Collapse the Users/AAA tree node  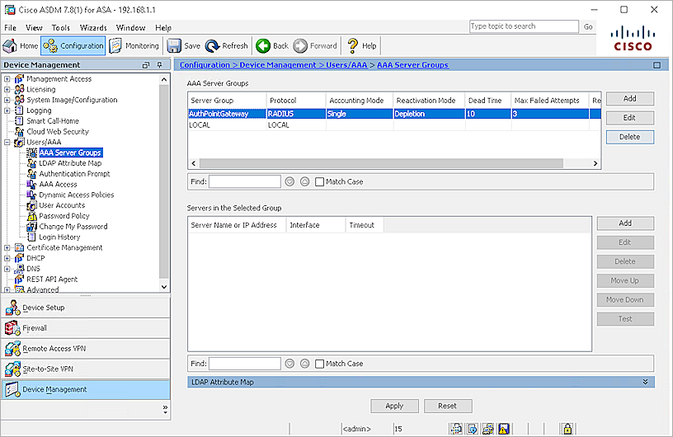[7, 143]
